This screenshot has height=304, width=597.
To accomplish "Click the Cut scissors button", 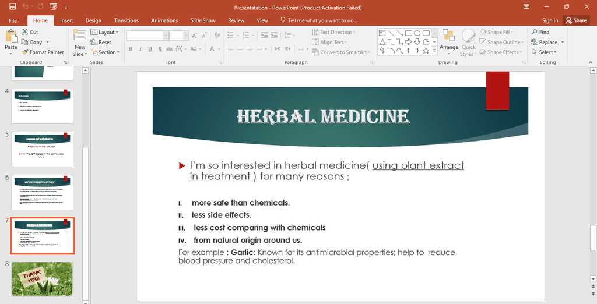I will click(x=30, y=32).
